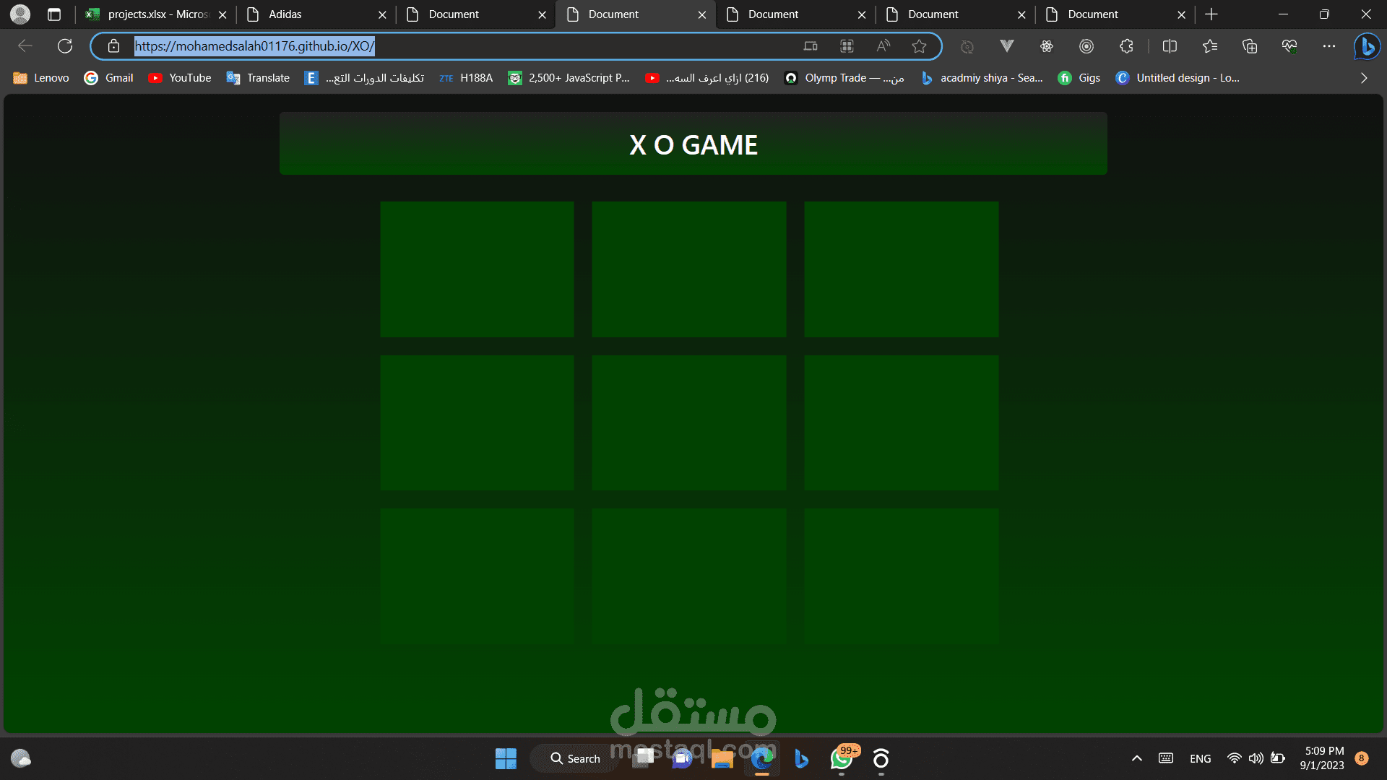The image size is (1387, 780).
Task: Open the Translate bookmark
Action: (x=258, y=78)
